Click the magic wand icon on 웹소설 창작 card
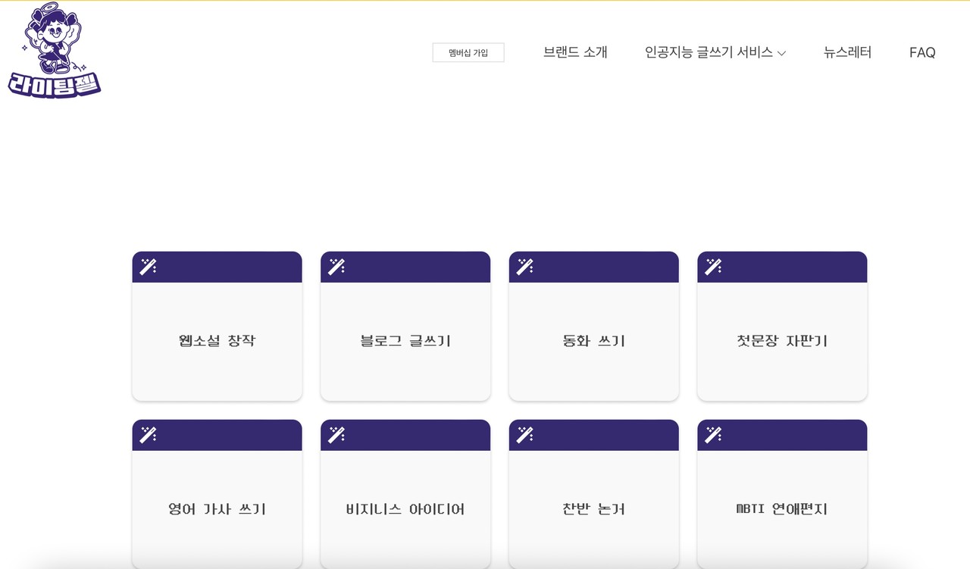This screenshot has width=970, height=569. (148, 267)
